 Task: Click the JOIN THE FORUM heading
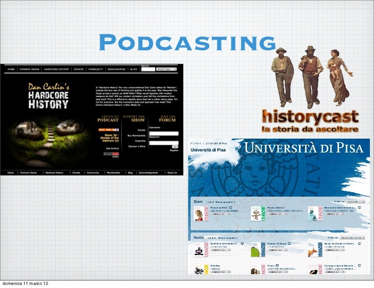tap(167, 119)
